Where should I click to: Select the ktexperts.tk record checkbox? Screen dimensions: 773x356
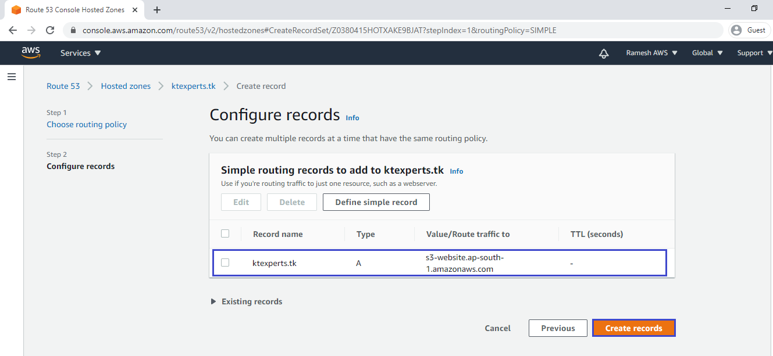[225, 262]
